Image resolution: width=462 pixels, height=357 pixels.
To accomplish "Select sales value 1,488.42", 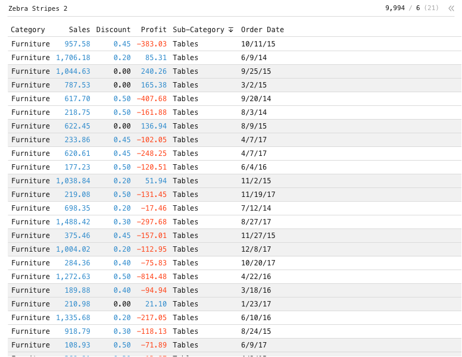I will [x=73, y=222].
